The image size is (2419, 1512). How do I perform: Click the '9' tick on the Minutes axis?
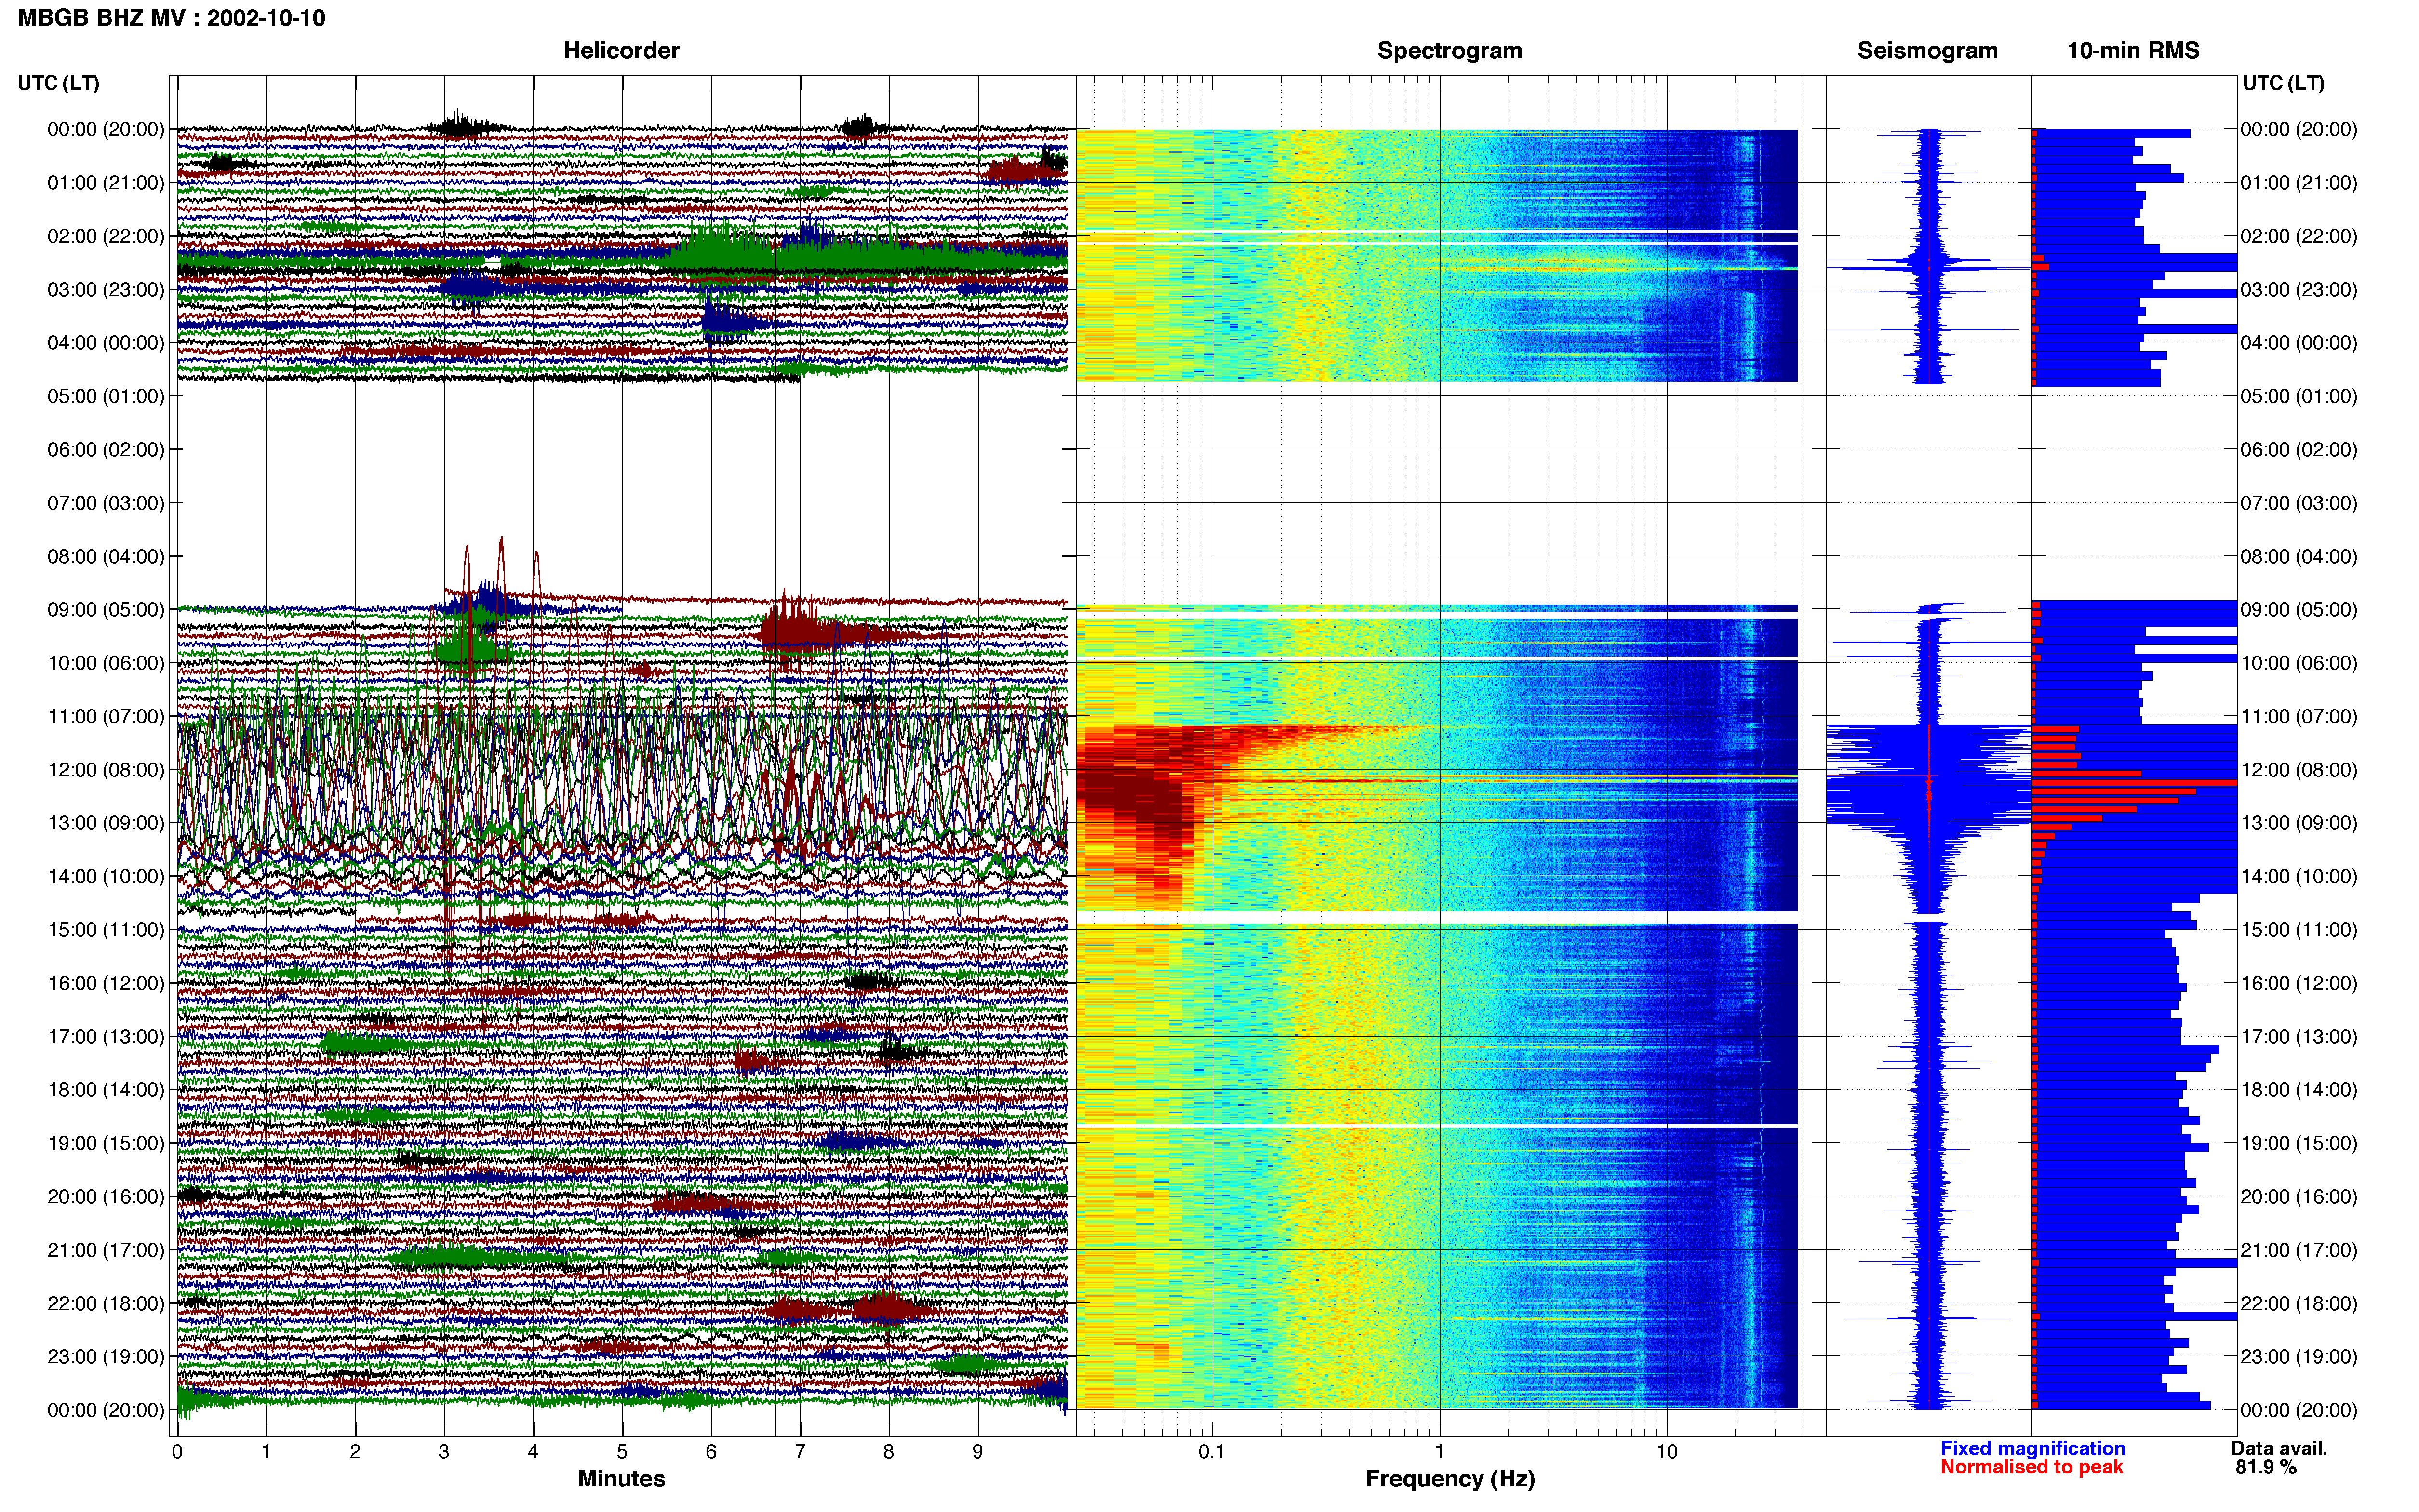point(977,1452)
